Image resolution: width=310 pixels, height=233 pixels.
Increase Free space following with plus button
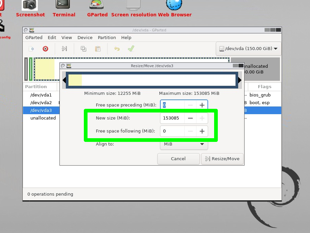202,131
